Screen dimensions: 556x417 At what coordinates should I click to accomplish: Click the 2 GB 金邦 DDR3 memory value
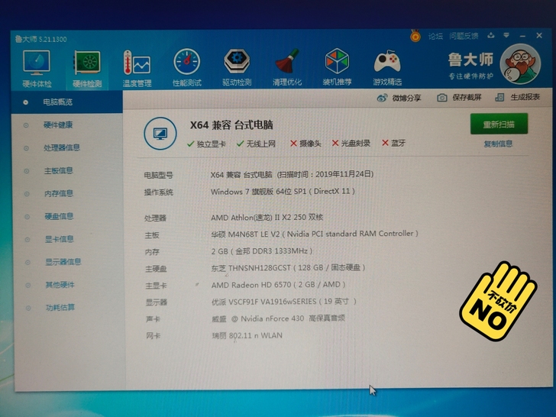[262, 251]
